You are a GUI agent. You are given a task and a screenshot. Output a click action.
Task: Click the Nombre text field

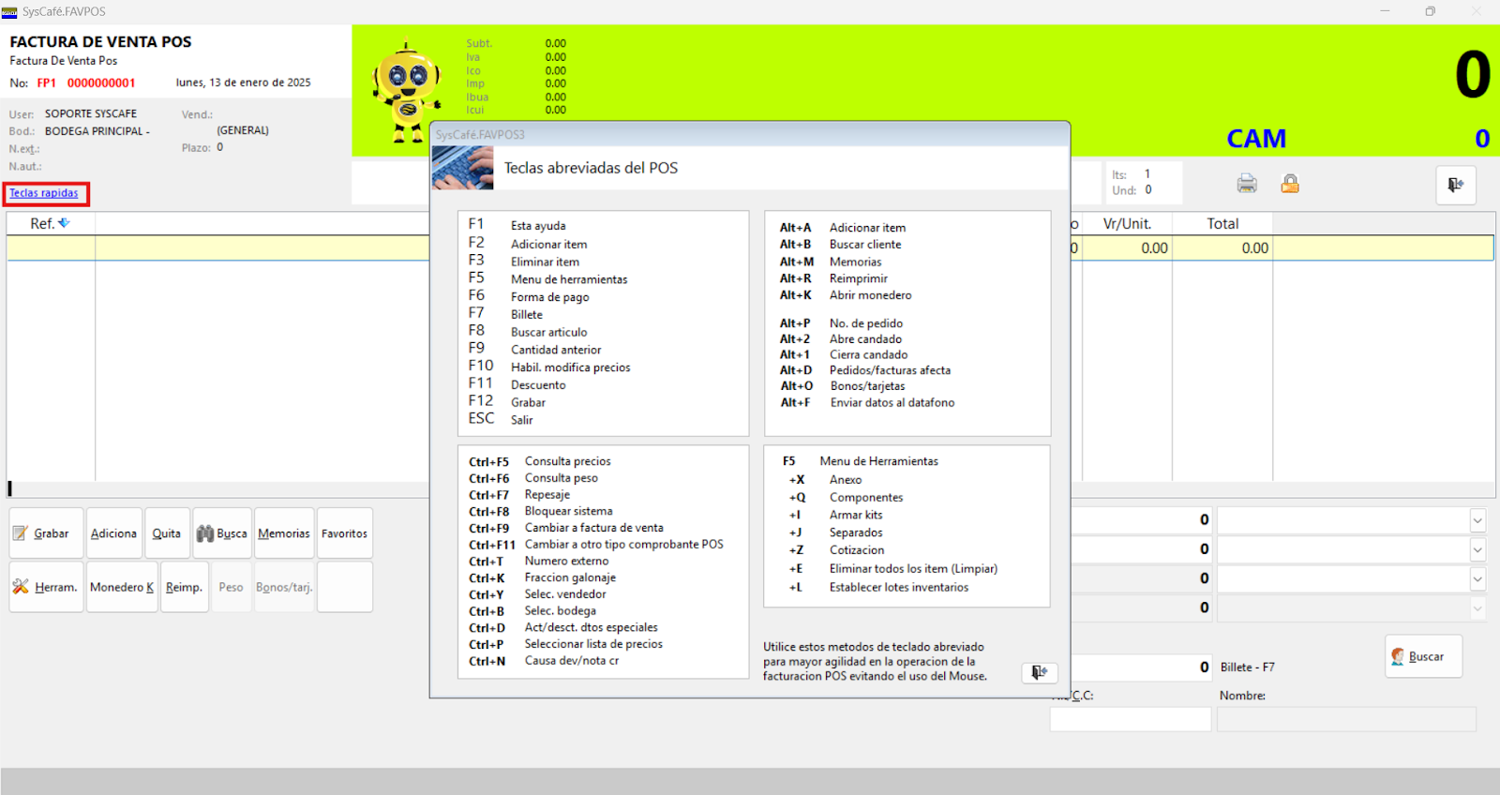point(1345,719)
